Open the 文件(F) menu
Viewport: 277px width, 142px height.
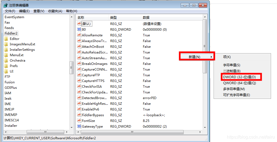click(10, 11)
